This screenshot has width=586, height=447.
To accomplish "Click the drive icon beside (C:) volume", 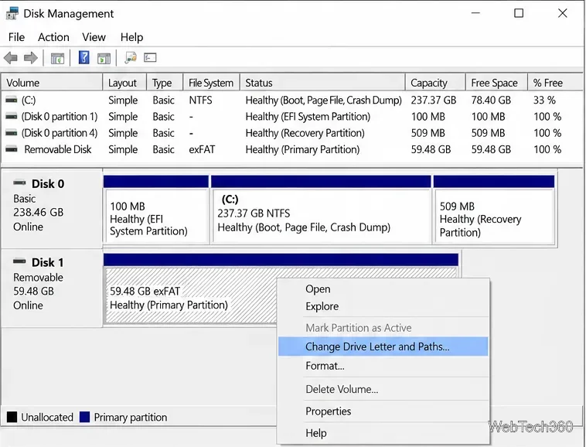I will click(x=12, y=100).
